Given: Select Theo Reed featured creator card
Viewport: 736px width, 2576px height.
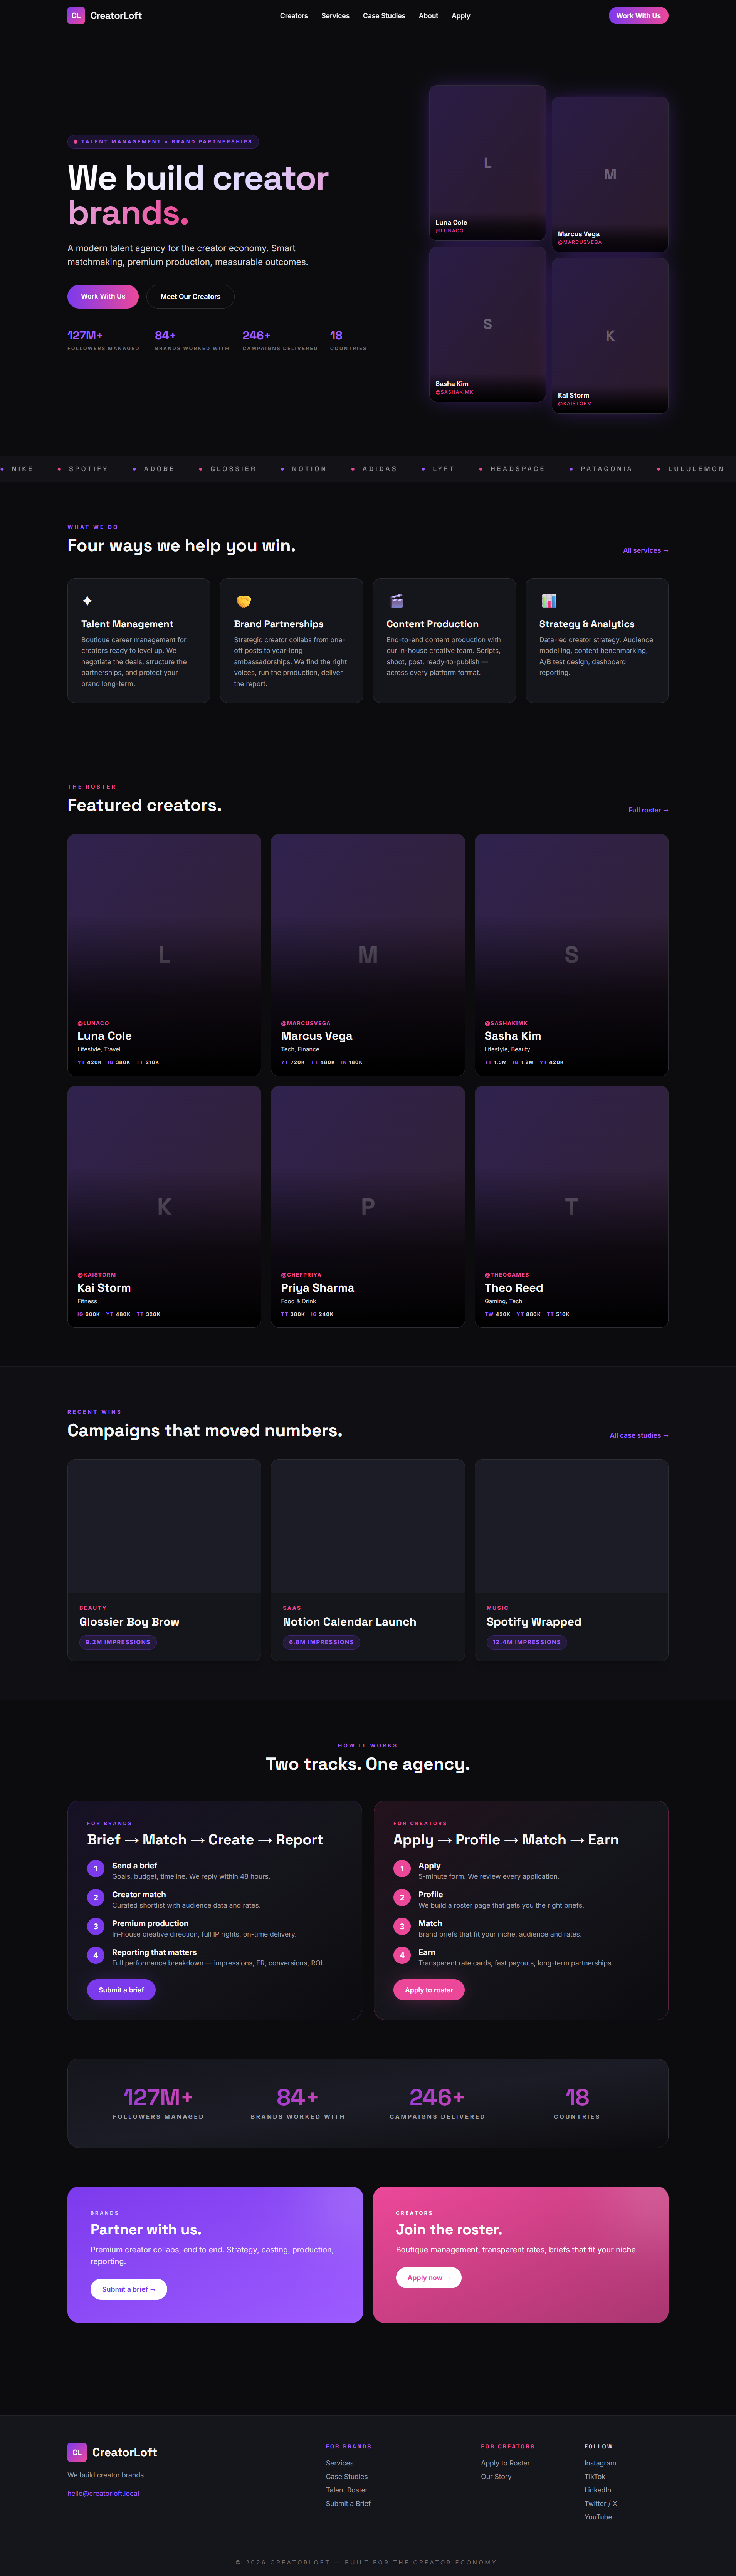Looking at the screenshot, I should click(571, 1206).
